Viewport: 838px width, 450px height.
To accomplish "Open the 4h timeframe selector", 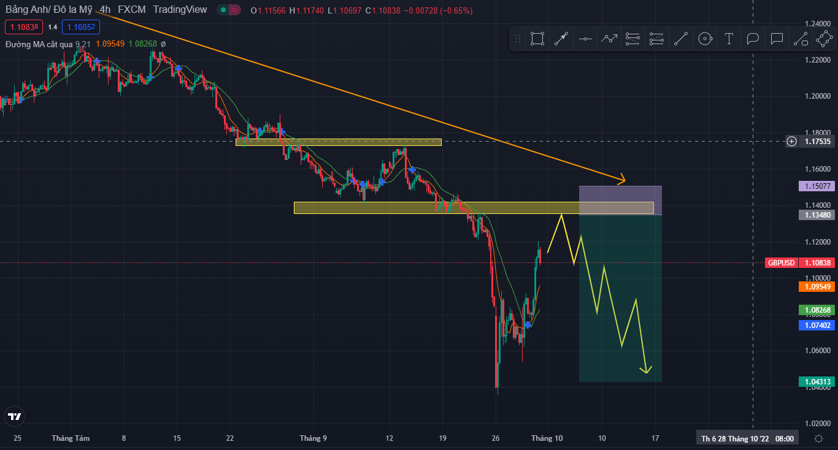I will [106, 10].
